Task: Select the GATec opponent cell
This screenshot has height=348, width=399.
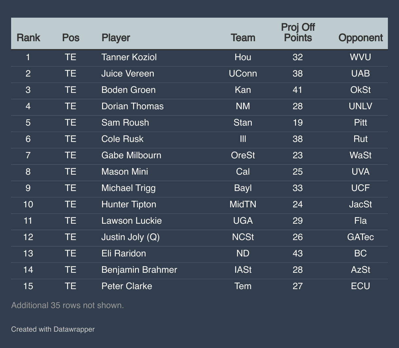Action: [x=360, y=237]
